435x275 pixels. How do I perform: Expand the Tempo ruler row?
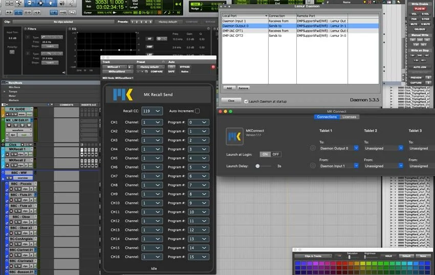click(x=5, y=92)
